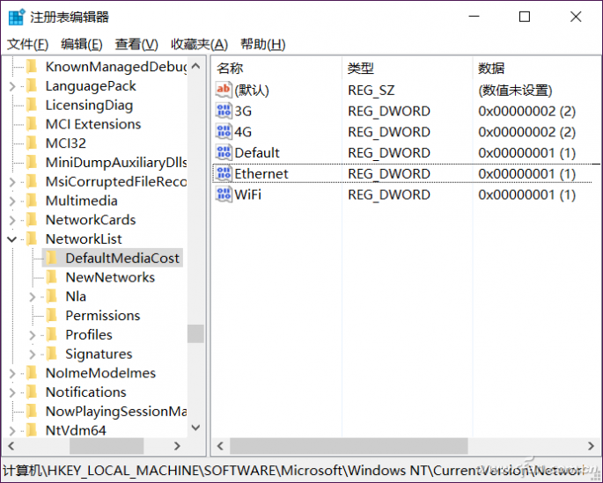Click the folder icon of NetworkList key
603x483 pixels.
[32, 239]
